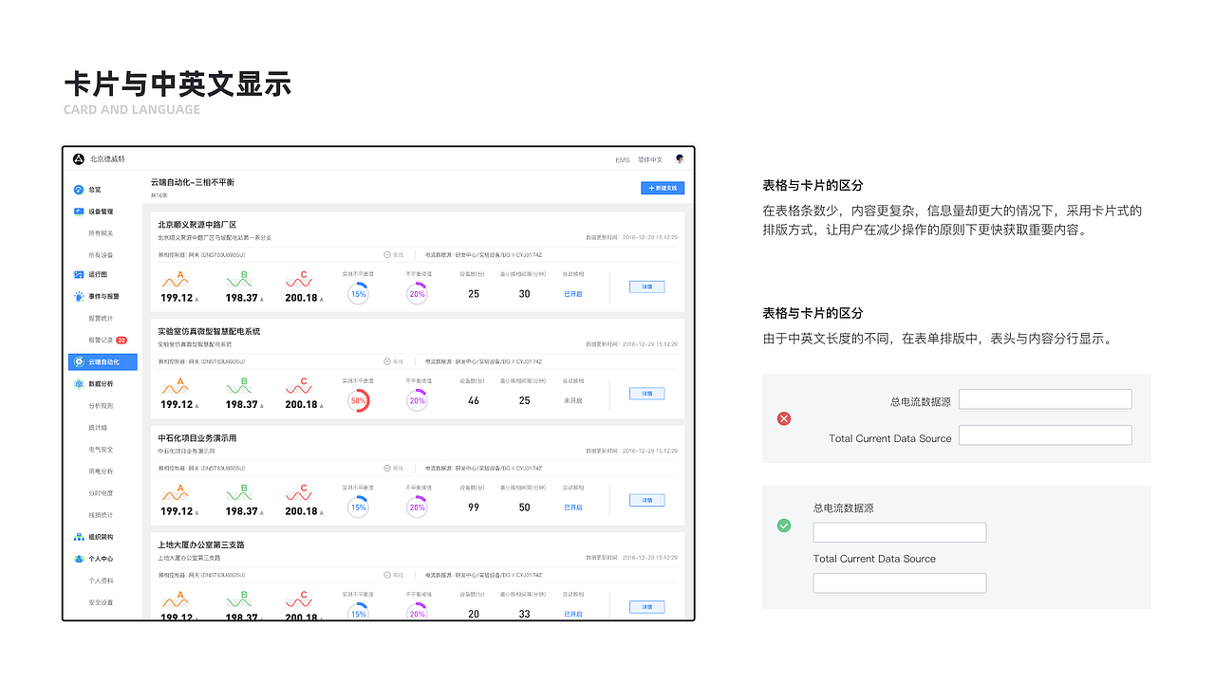Open the 简体中文 language menu

649,159
